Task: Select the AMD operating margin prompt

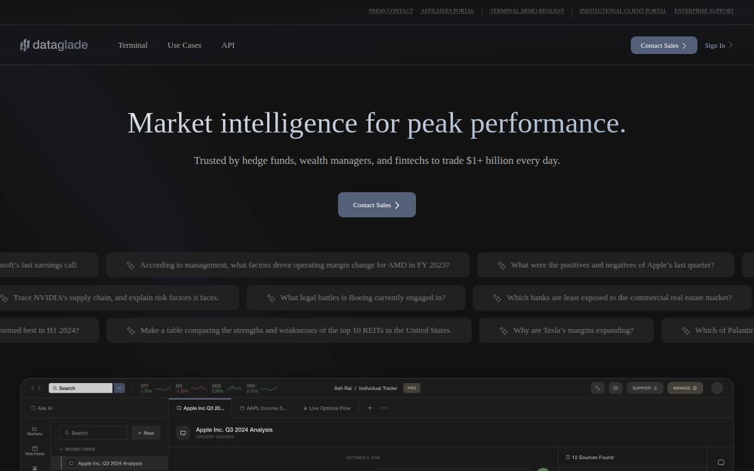Action: [288, 265]
